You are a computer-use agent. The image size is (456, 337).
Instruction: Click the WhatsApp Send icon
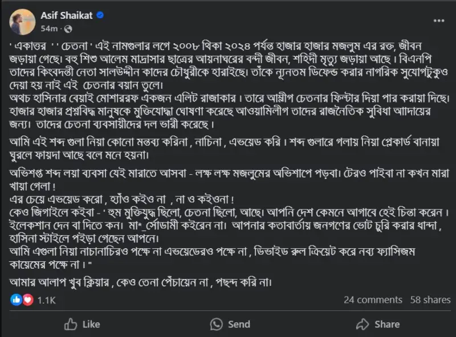pos(217,324)
